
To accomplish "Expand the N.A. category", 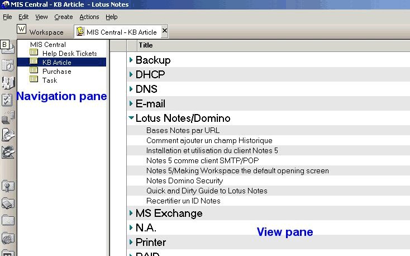I will pos(131,227).
